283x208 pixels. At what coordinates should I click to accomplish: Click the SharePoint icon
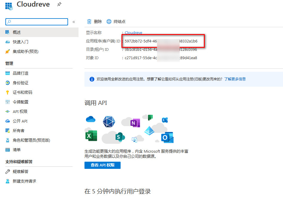pyautogui.click(x=120, y=137)
